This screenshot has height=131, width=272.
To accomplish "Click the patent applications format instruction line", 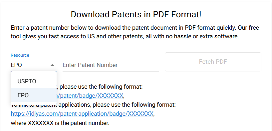I will pyautogui.click(x=93, y=105).
